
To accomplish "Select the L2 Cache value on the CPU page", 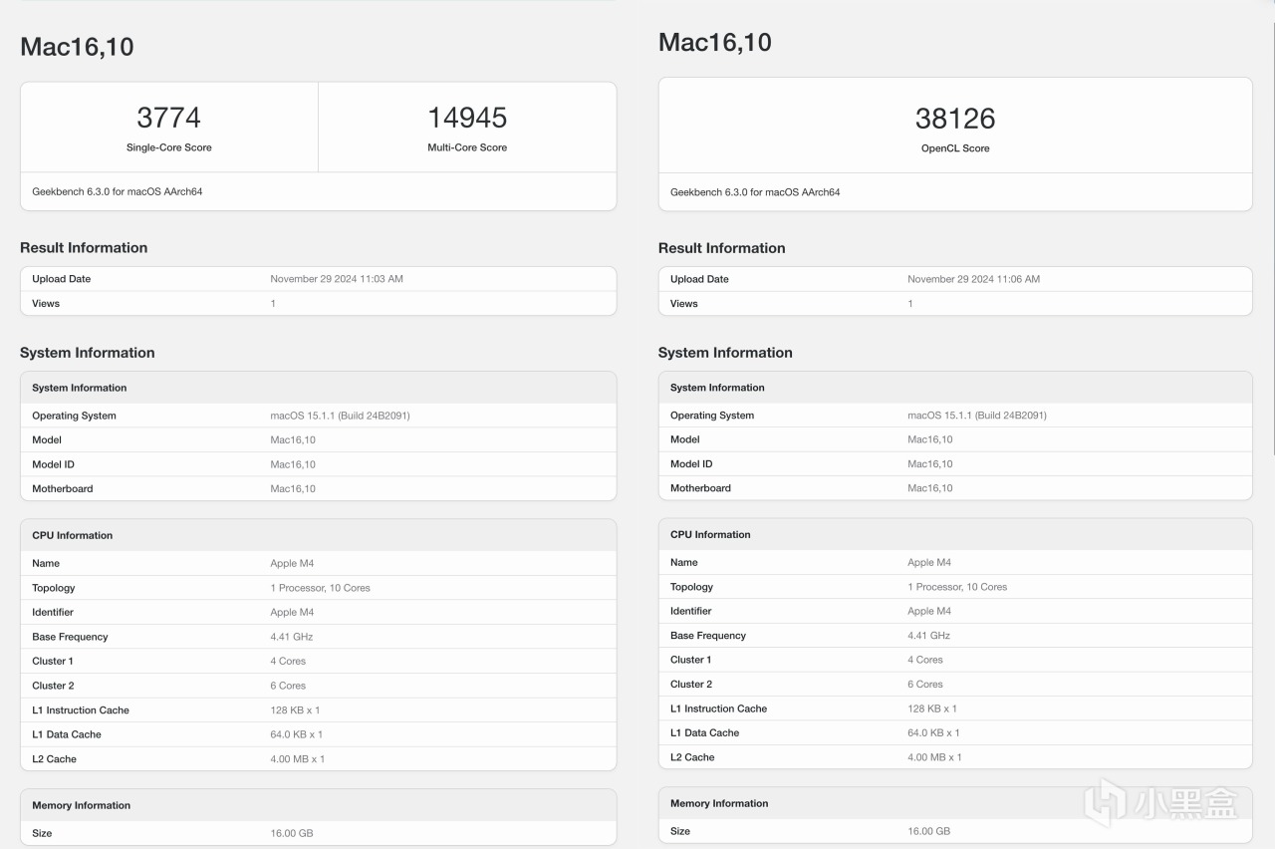I will tap(298, 759).
